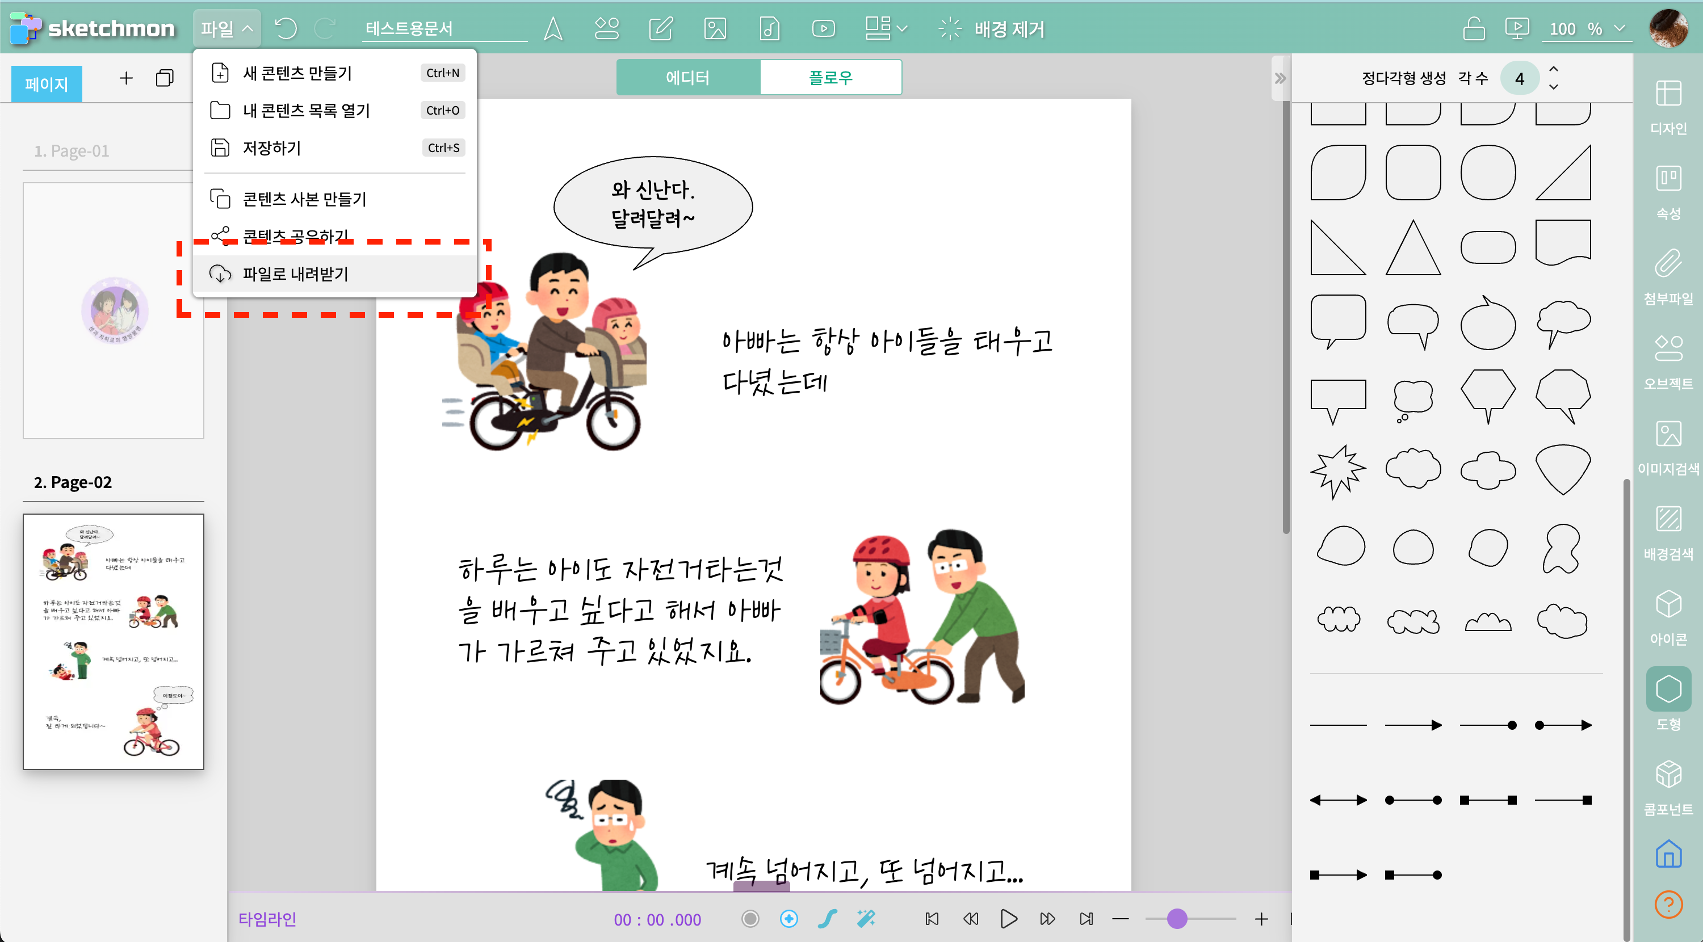1703x942 pixels.
Task: Collapse the right shapes panel with double chevron
Action: (1280, 78)
